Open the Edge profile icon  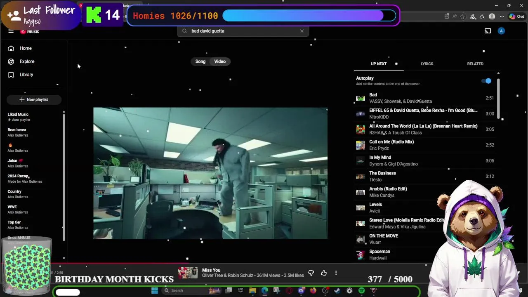pos(492,16)
